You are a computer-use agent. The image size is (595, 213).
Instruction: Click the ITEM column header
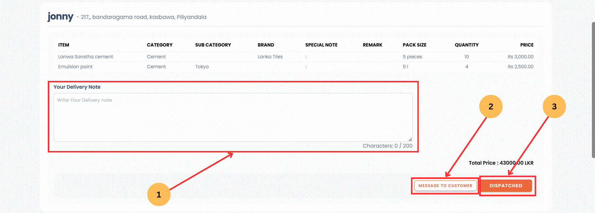click(63, 45)
